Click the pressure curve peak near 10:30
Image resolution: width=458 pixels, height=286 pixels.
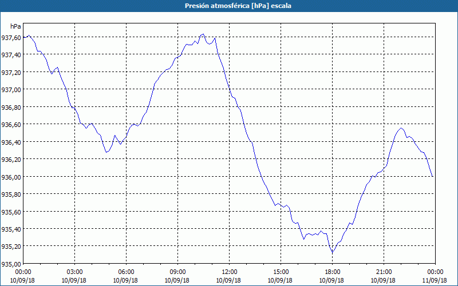tap(203, 34)
